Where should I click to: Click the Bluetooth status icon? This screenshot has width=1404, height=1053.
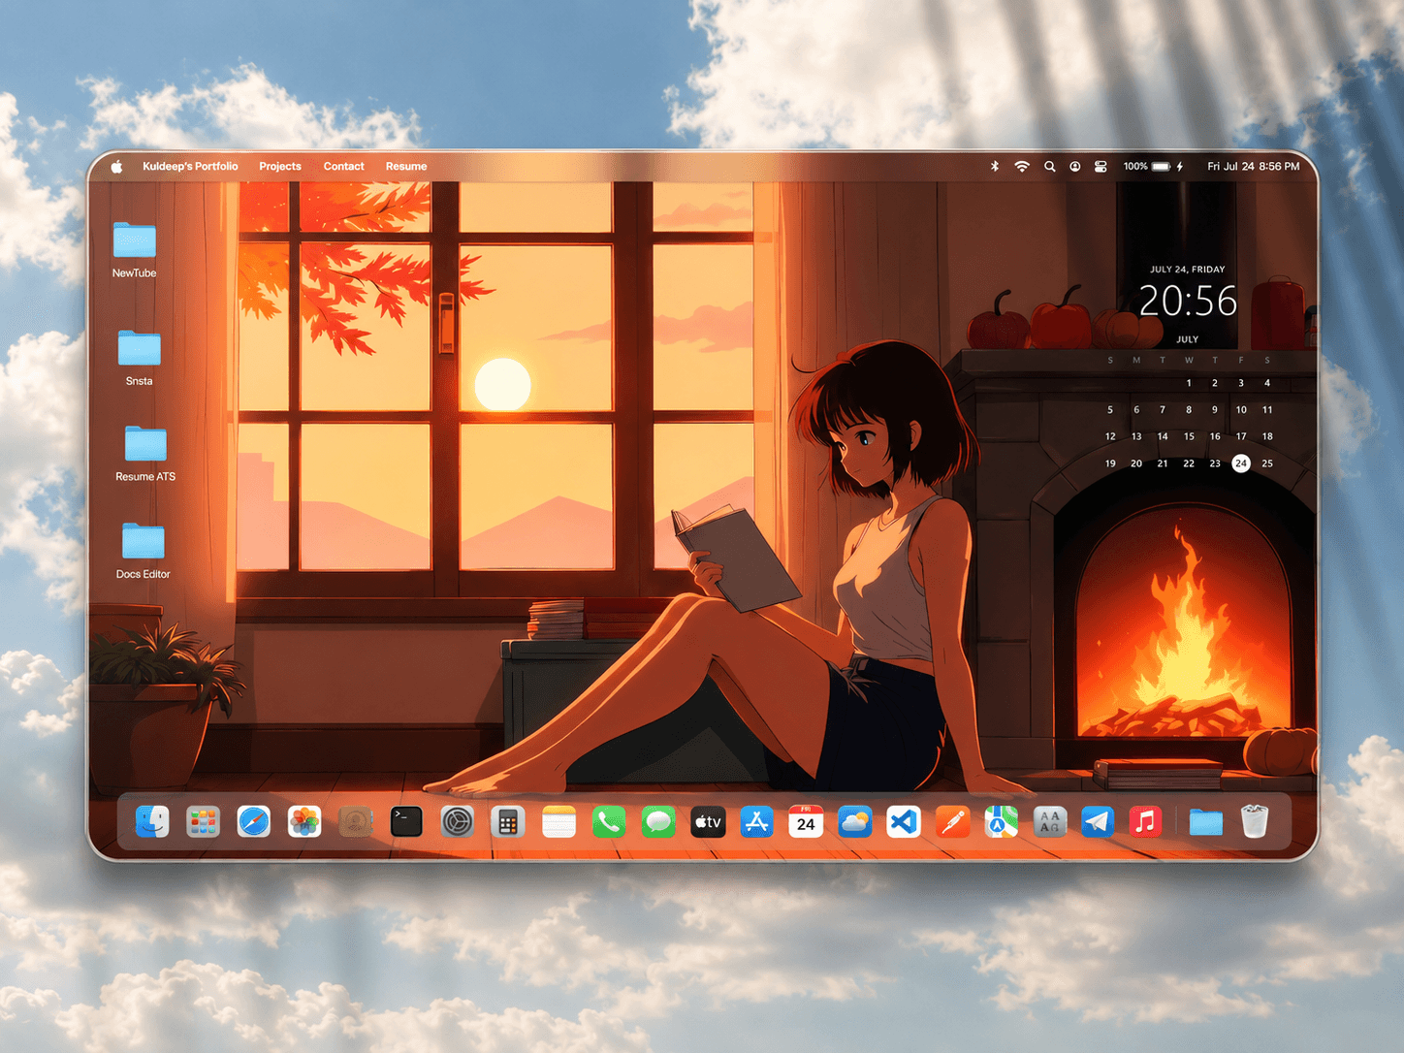(994, 167)
